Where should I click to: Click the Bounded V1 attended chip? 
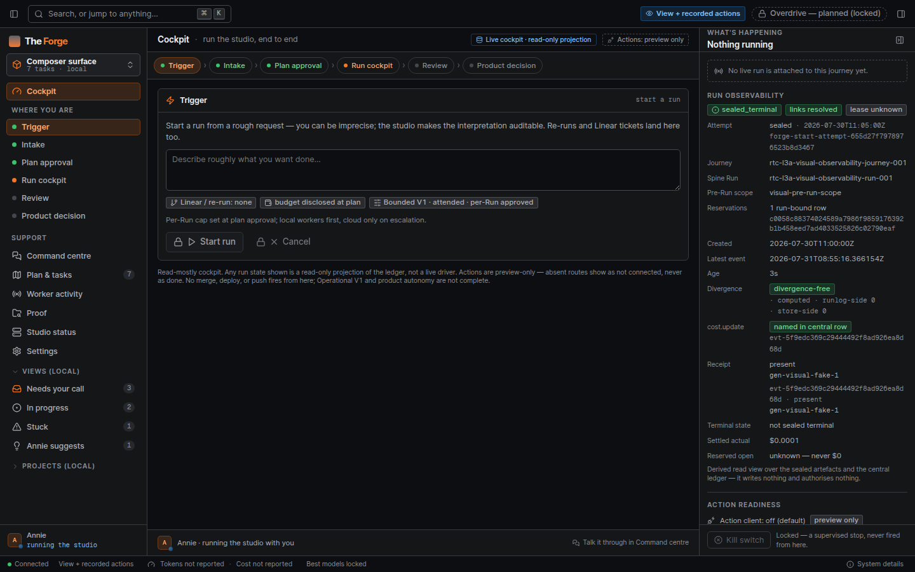(454, 203)
